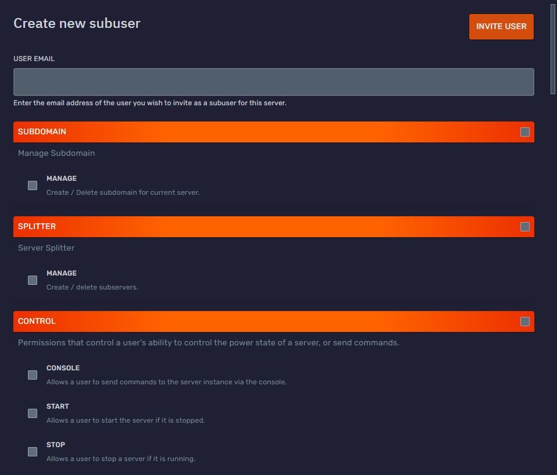Viewport: 557px width, 475px height.
Task: Click the CONTROL section header title
Action: pos(37,322)
